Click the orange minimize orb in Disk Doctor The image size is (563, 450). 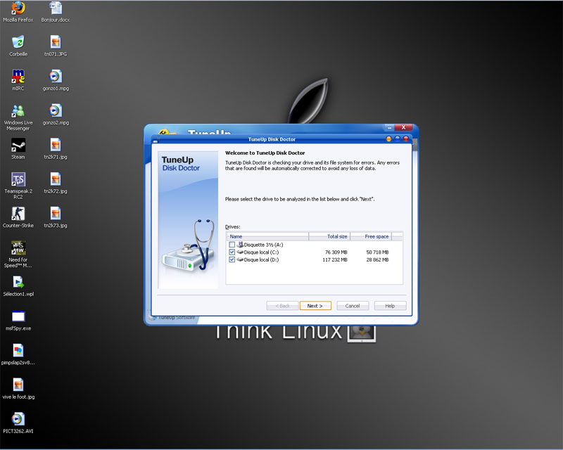388,139
